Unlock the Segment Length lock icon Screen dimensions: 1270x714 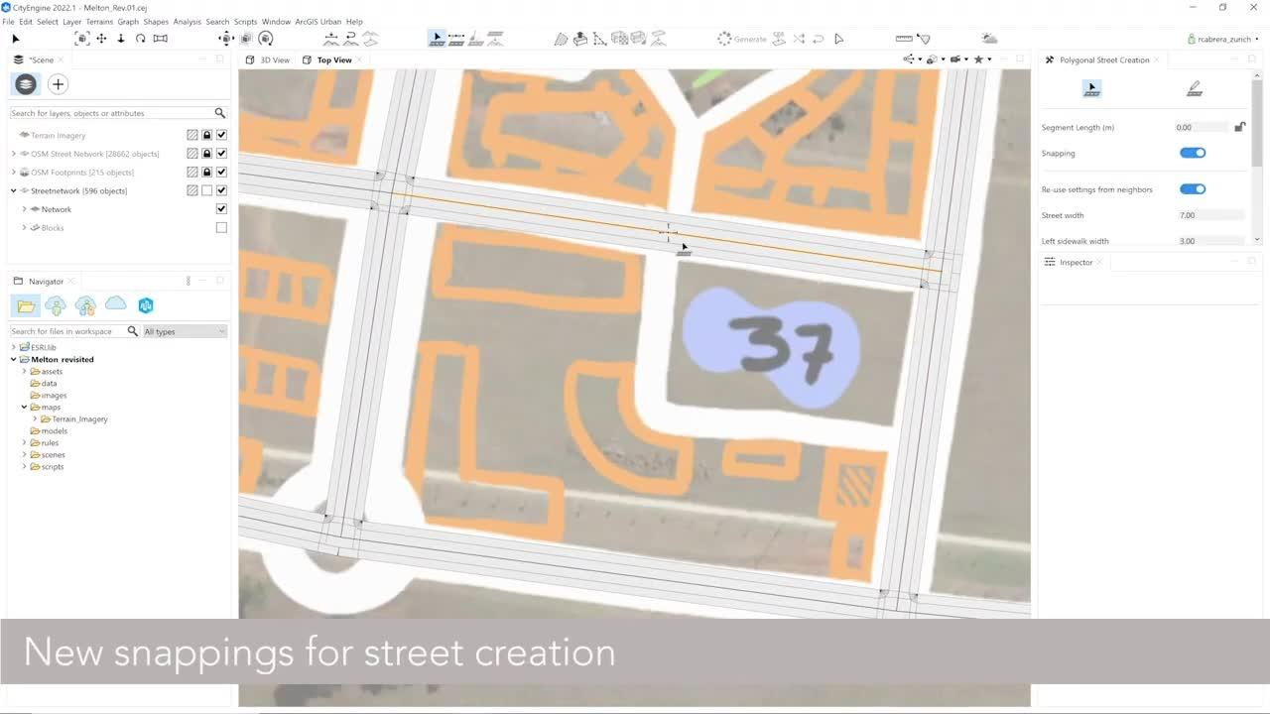[x=1239, y=127]
